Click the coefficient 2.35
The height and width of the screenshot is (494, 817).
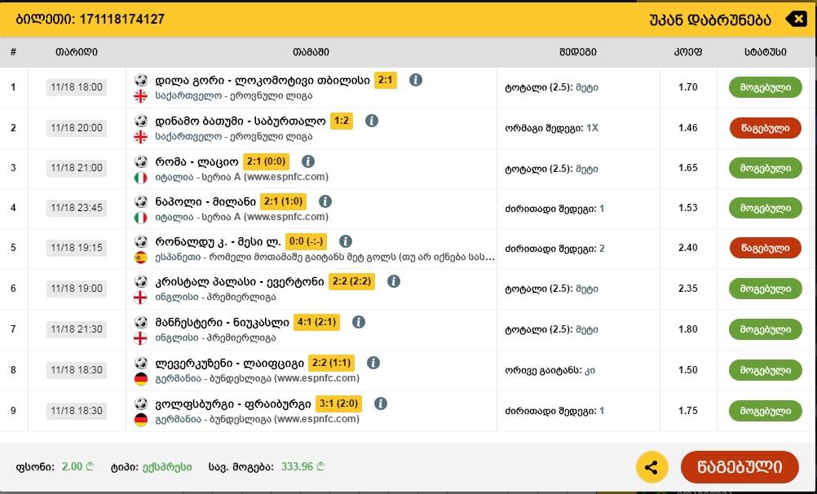pyautogui.click(x=688, y=289)
